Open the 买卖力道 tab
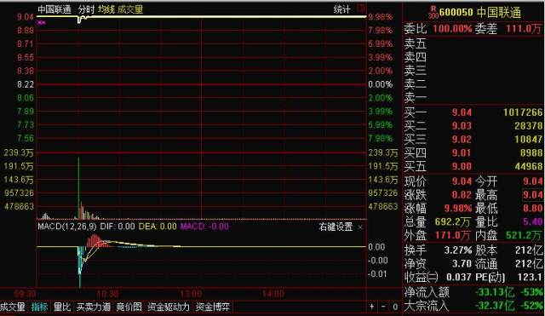The height and width of the screenshot is (316, 545). point(94,307)
